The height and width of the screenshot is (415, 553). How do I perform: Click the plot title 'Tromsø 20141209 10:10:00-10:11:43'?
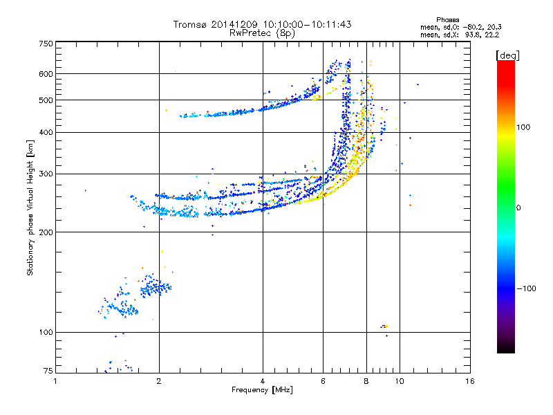coord(262,24)
